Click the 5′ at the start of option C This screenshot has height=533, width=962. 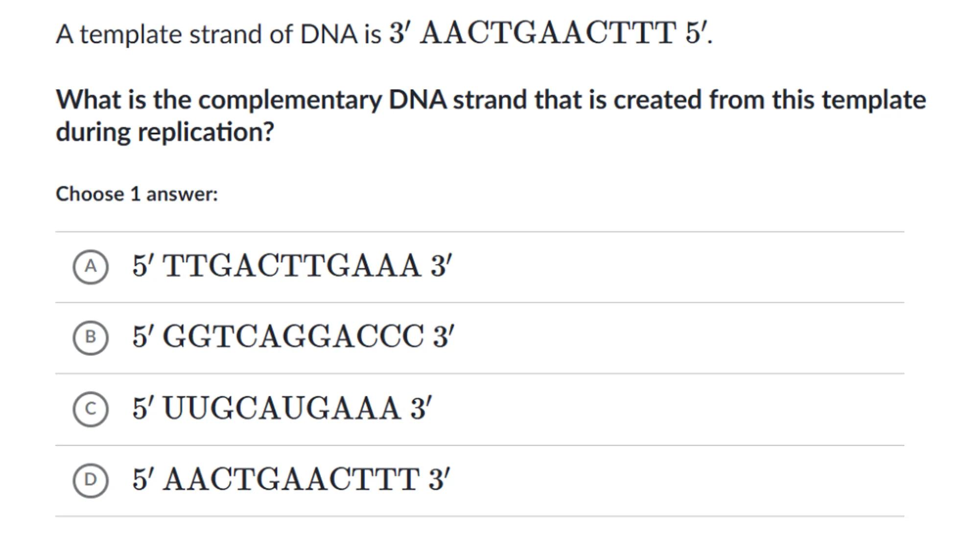coord(142,408)
